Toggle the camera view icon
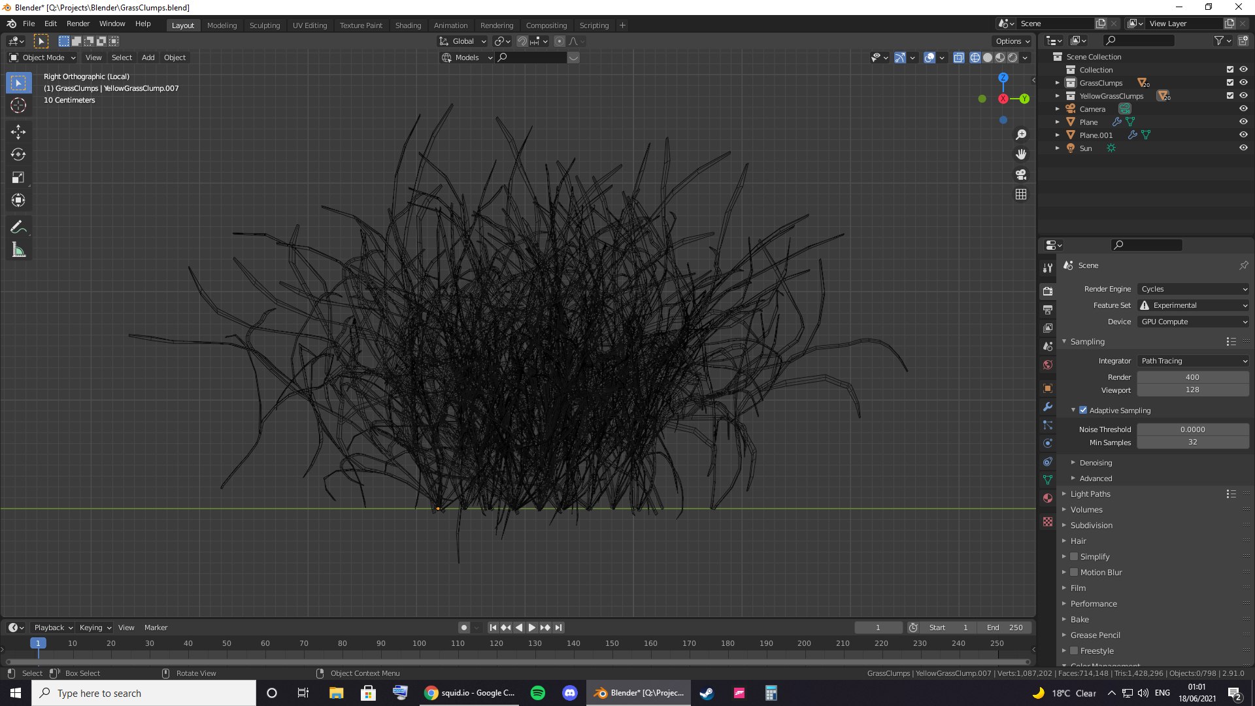This screenshot has width=1255, height=706. pos(1021,175)
